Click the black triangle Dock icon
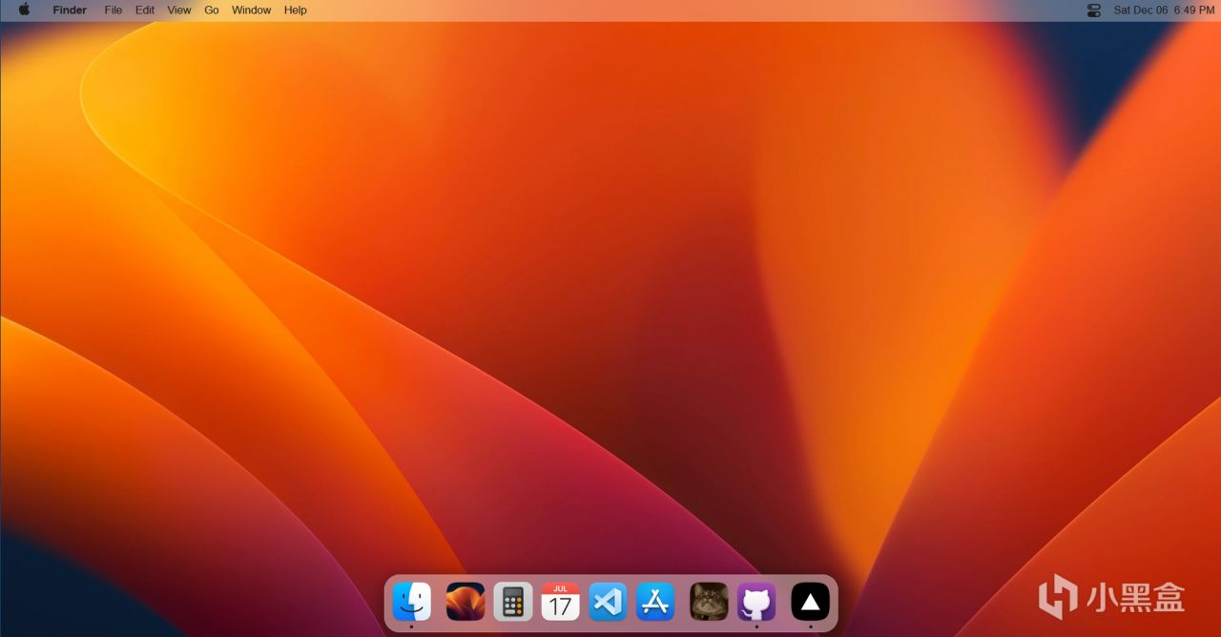Screen dimensions: 1221x637 click(x=810, y=602)
